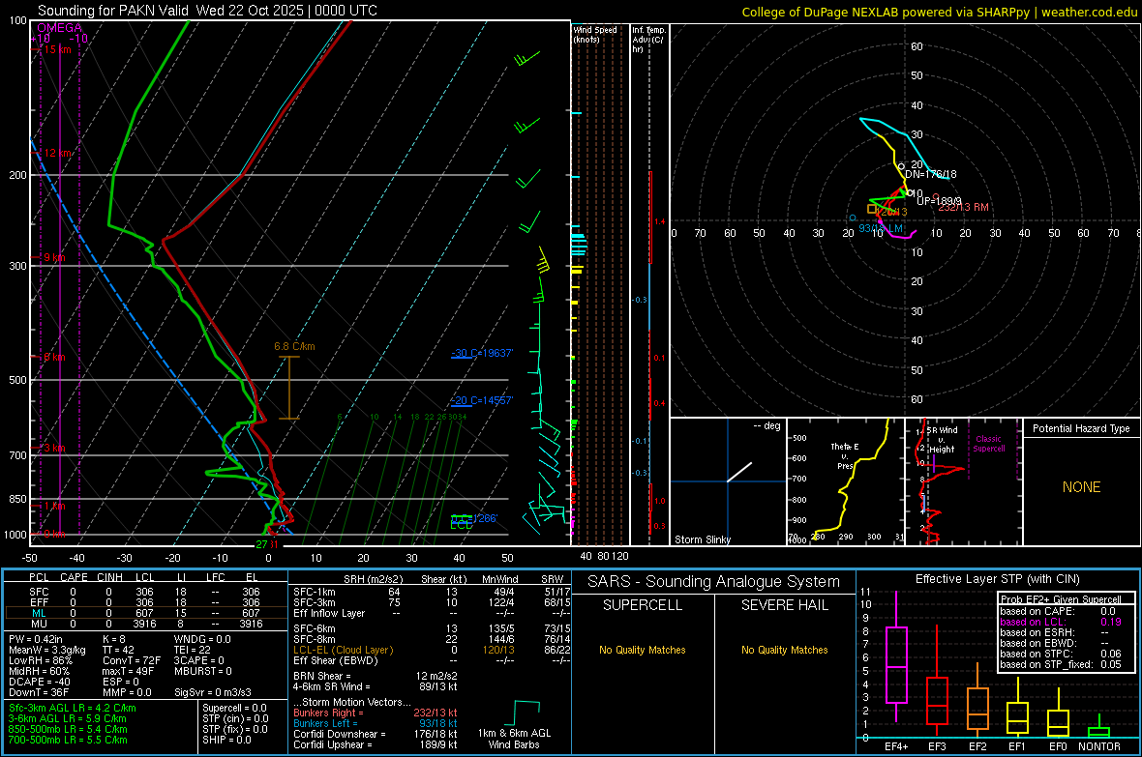Click the 'SARS - Sounding Analogue System' header
The image size is (1142, 757).
coord(714,582)
